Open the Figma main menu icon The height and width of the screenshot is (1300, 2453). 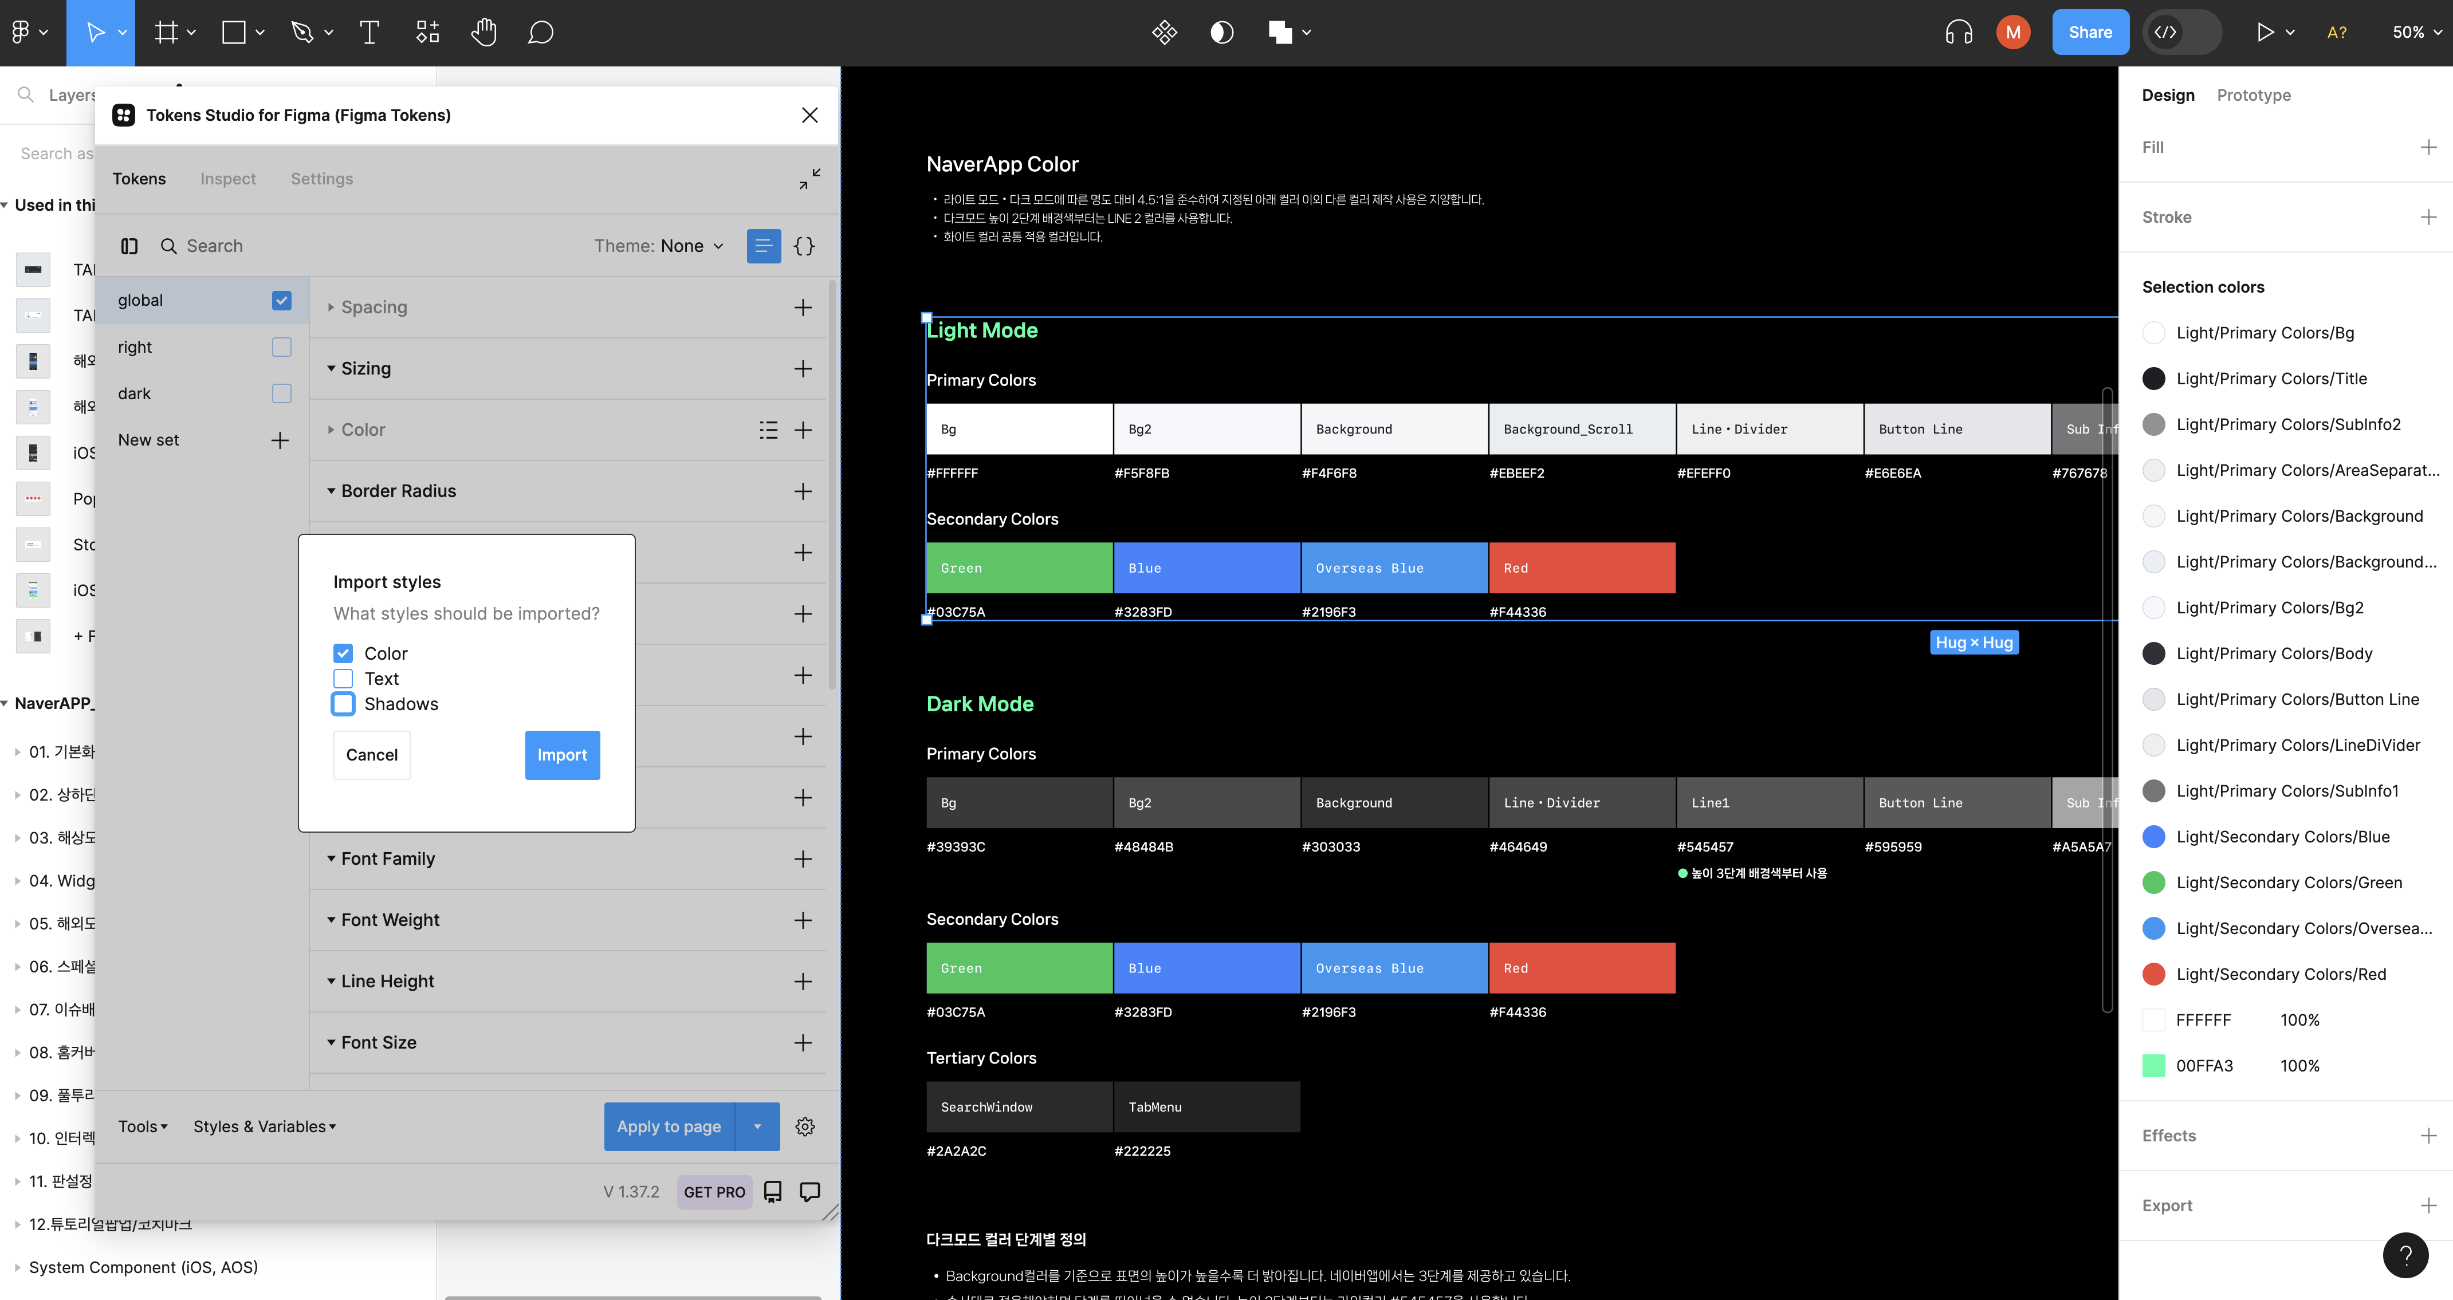tap(21, 33)
